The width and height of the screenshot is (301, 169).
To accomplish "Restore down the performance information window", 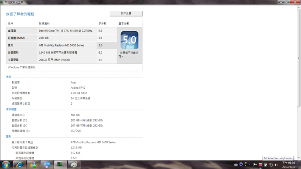I will pos(286,2).
